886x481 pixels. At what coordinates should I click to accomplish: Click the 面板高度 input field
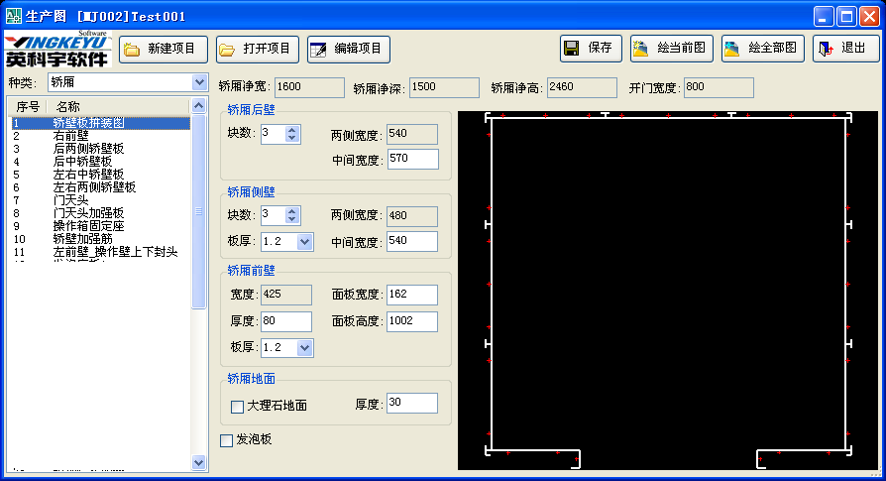(x=412, y=321)
